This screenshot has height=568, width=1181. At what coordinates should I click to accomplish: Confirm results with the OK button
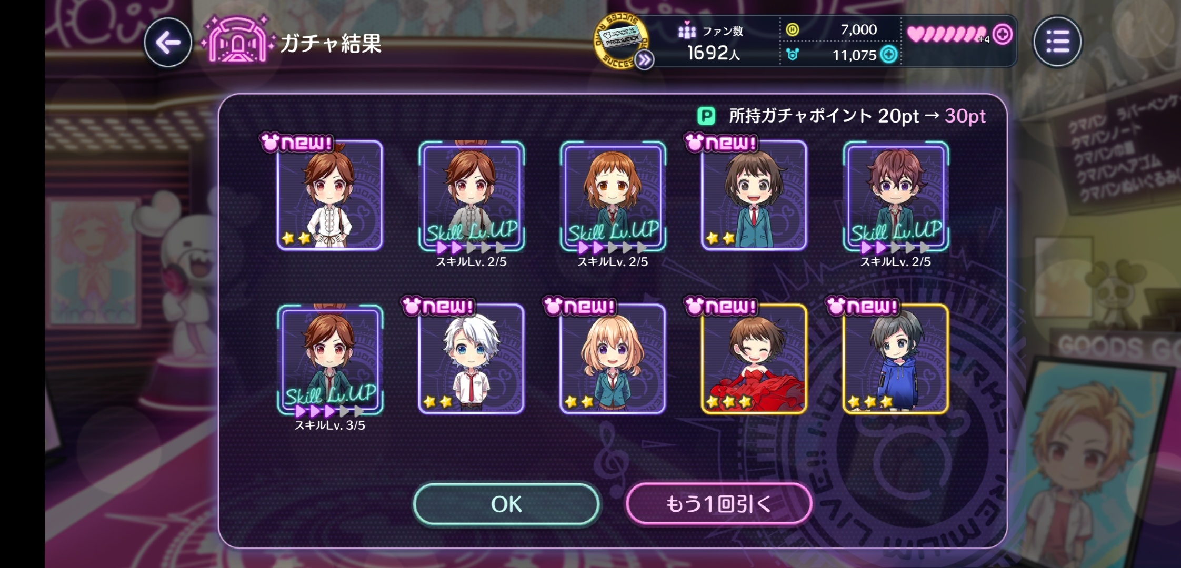pos(506,504)
